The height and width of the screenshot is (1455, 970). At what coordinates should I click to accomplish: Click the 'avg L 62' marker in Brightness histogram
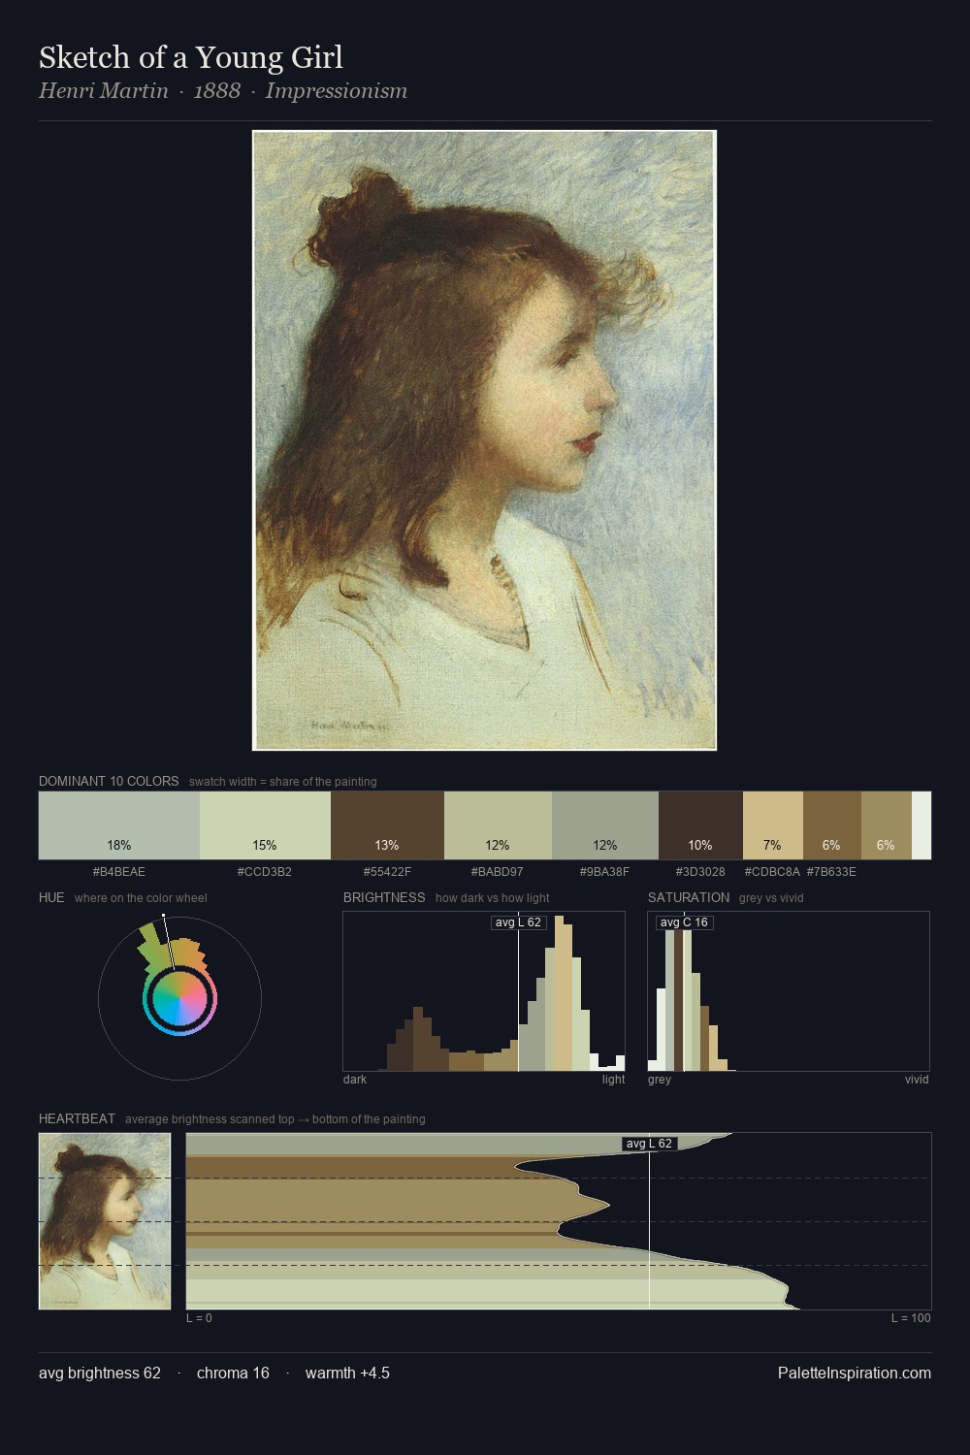(519, 922)
